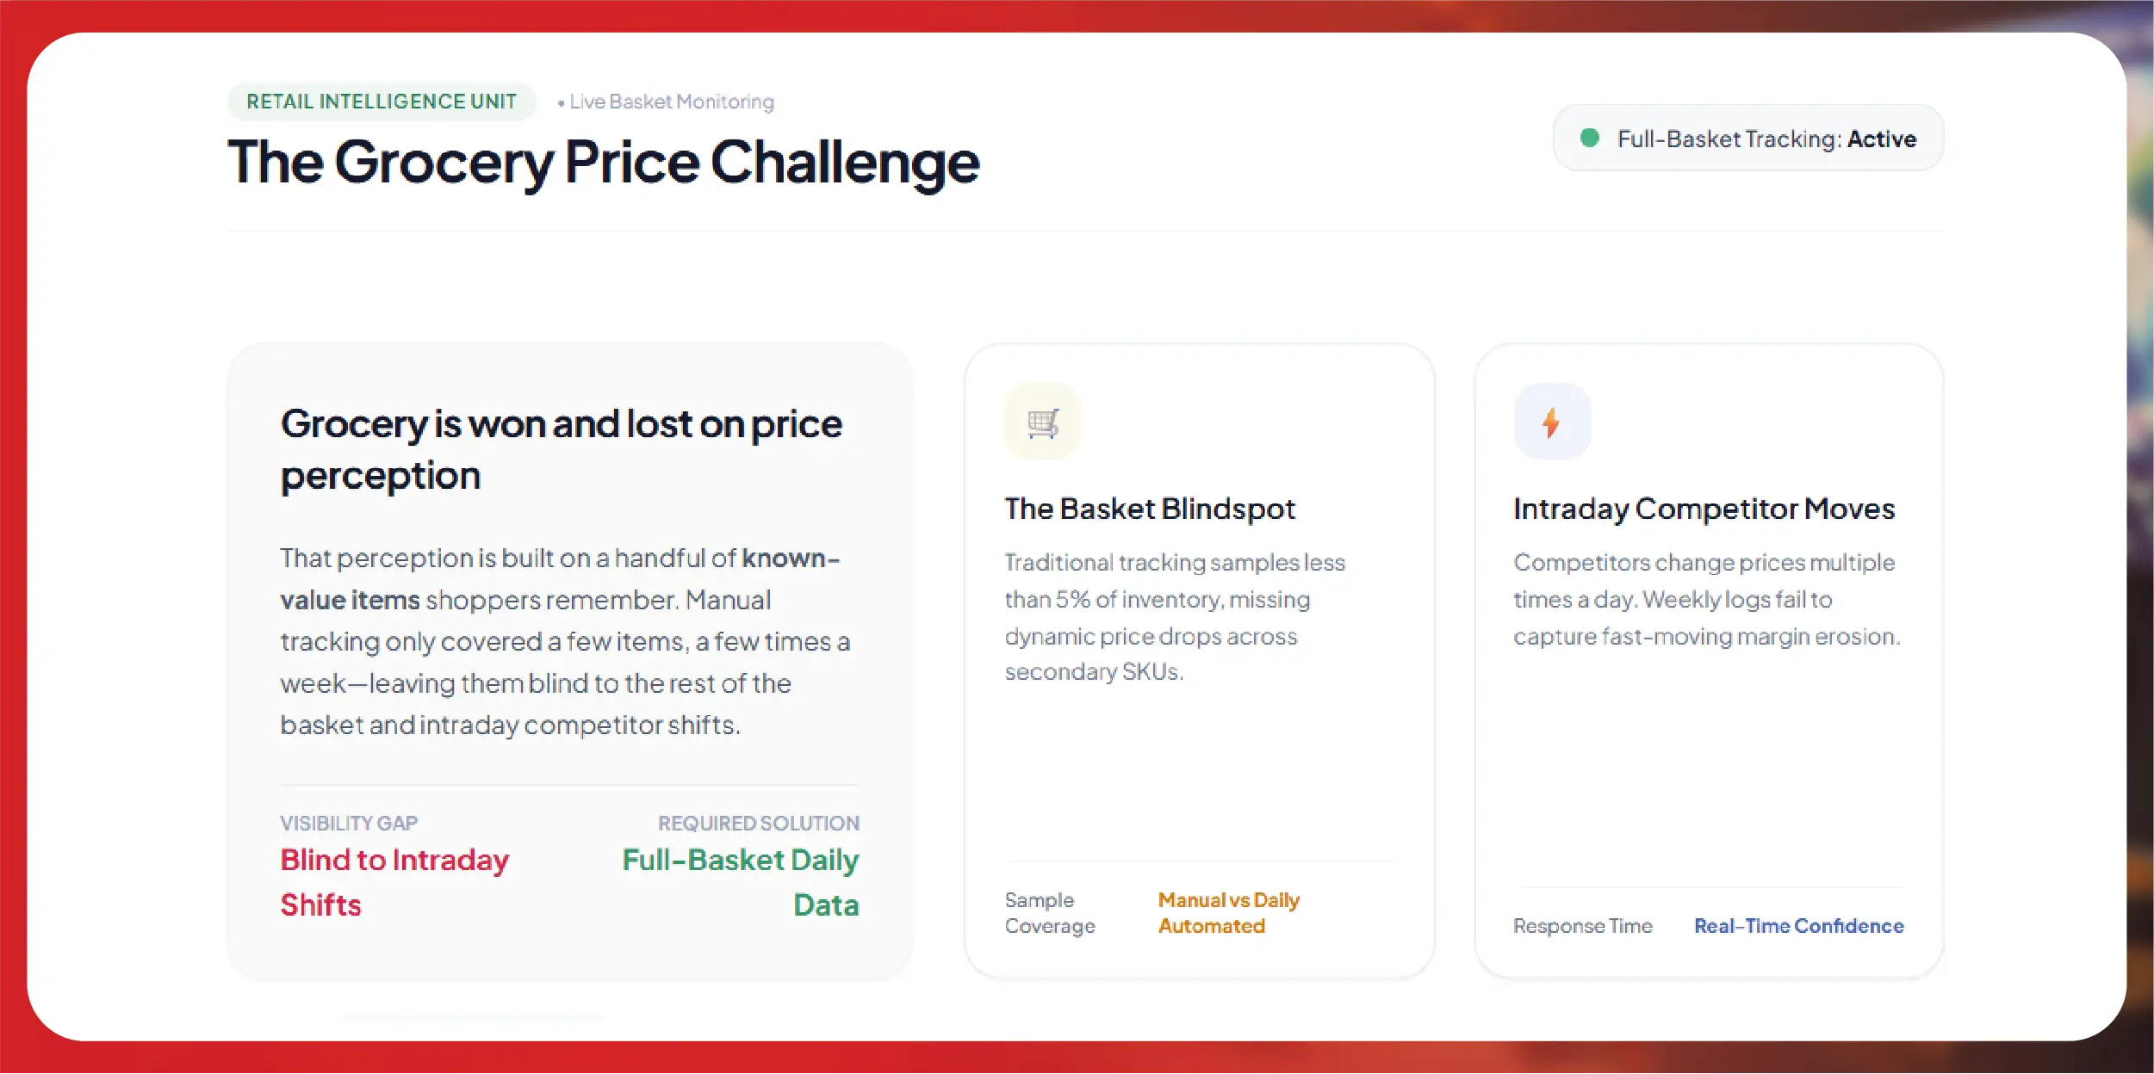Click The Grocery Price Challenge heading
Viewport: 2154px width, 1074px height.
tap(604, 163)
